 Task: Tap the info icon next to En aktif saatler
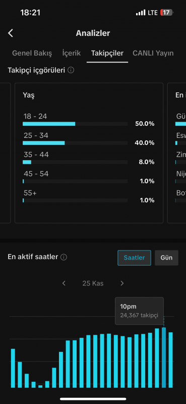click(x=64, y=257)
